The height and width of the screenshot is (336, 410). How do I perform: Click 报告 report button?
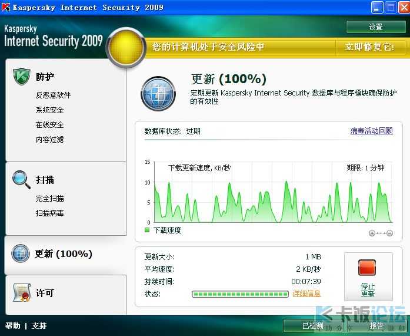coord(376,326)
